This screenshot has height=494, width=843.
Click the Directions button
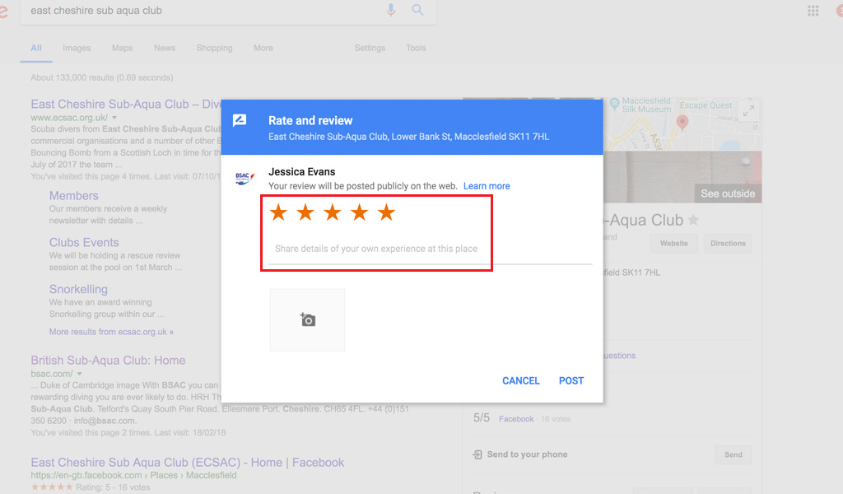point(728,244)
